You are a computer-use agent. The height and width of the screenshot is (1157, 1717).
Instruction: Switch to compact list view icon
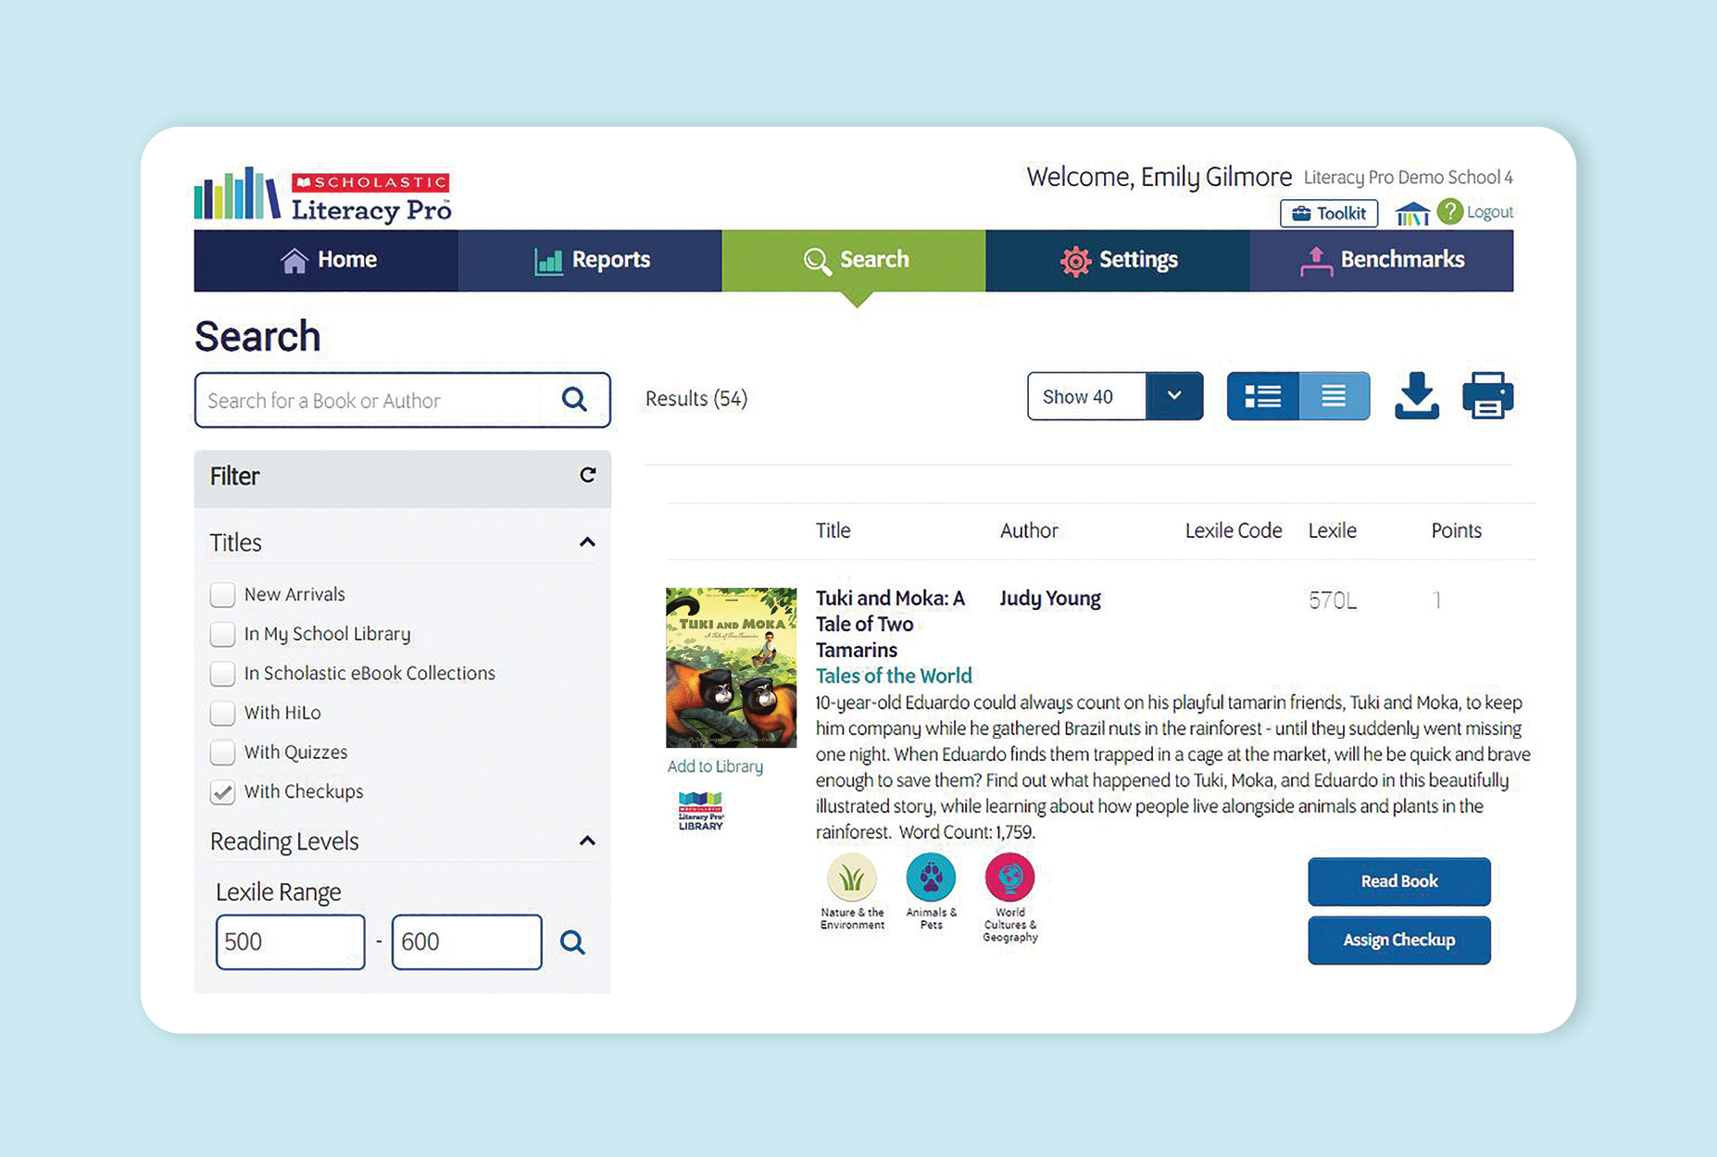(1334, 395)
